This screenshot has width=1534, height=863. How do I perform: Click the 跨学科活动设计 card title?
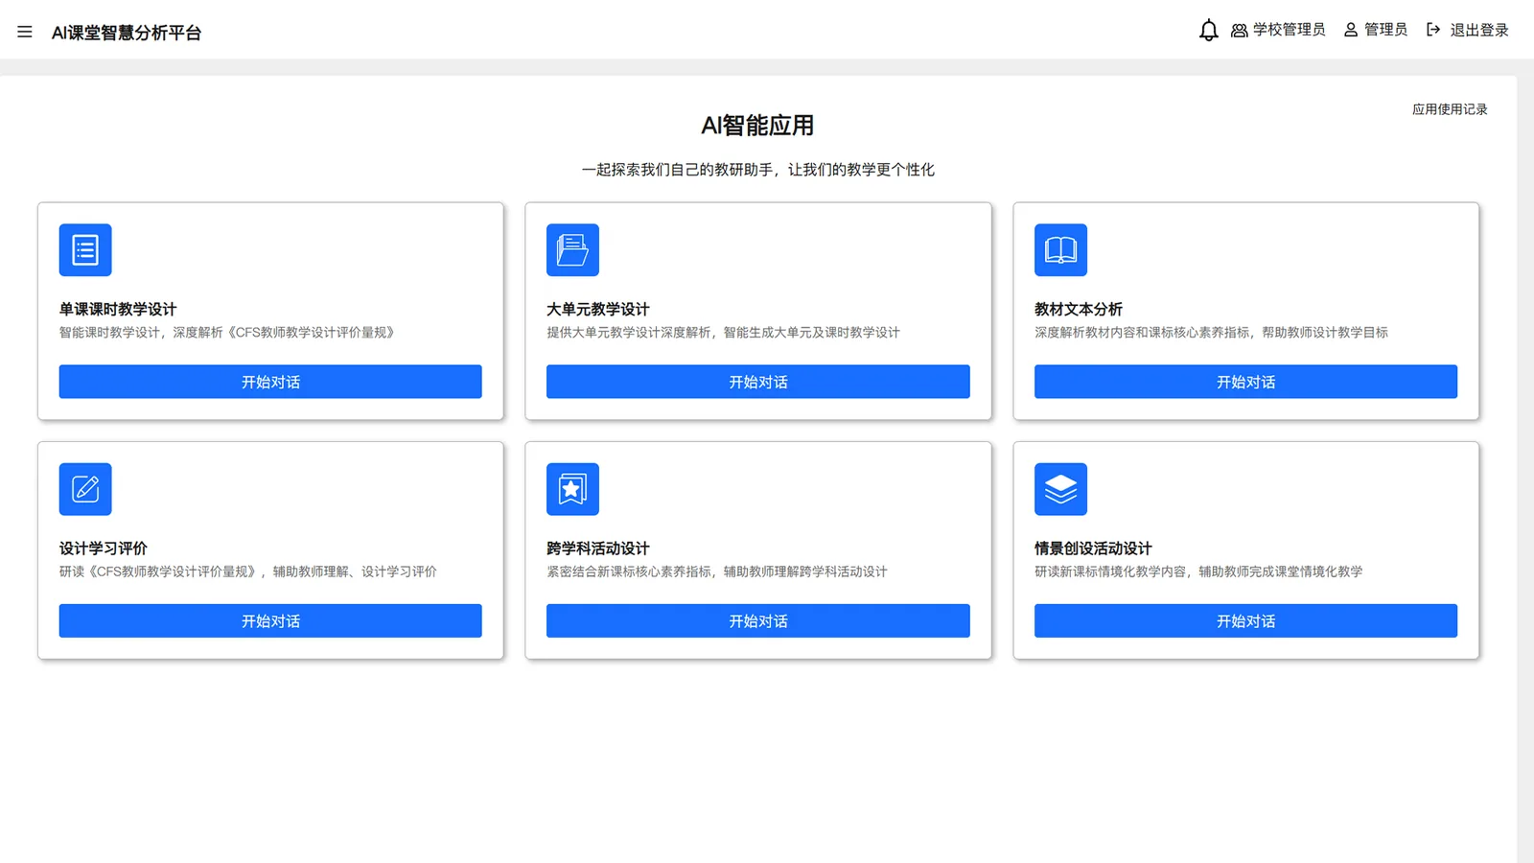coord(598,548)
